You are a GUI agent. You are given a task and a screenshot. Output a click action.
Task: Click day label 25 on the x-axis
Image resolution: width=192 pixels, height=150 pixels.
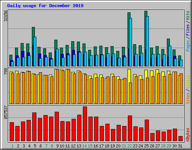146,146
